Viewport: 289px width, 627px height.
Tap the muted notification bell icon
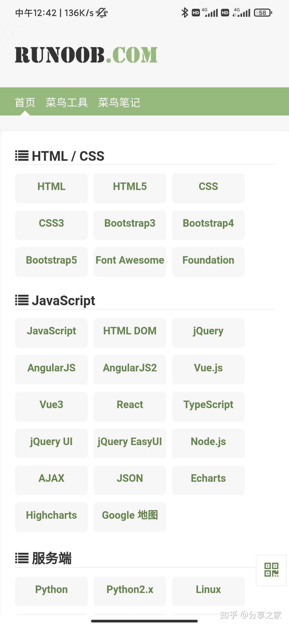coord(102,13)
